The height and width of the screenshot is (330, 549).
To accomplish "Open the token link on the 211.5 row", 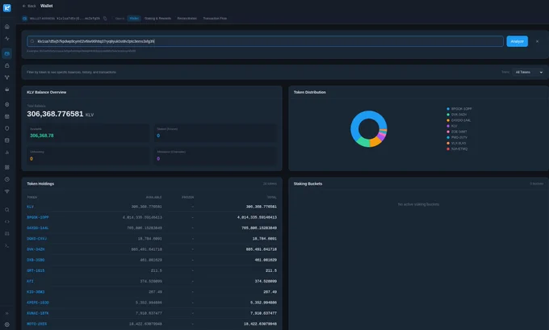I will click(x=36, y=270).
